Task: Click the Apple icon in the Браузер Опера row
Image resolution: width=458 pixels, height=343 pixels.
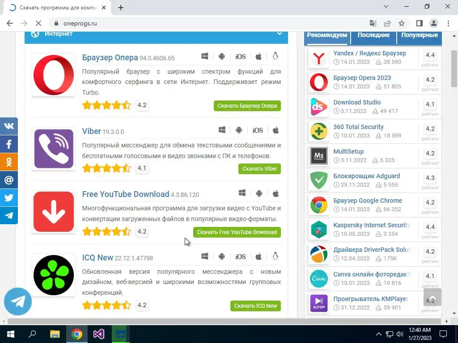Action: [x=259, y=56]
